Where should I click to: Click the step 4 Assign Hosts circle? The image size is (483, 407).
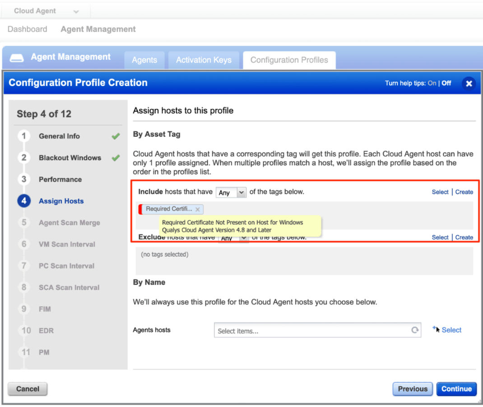coord(23,201)
